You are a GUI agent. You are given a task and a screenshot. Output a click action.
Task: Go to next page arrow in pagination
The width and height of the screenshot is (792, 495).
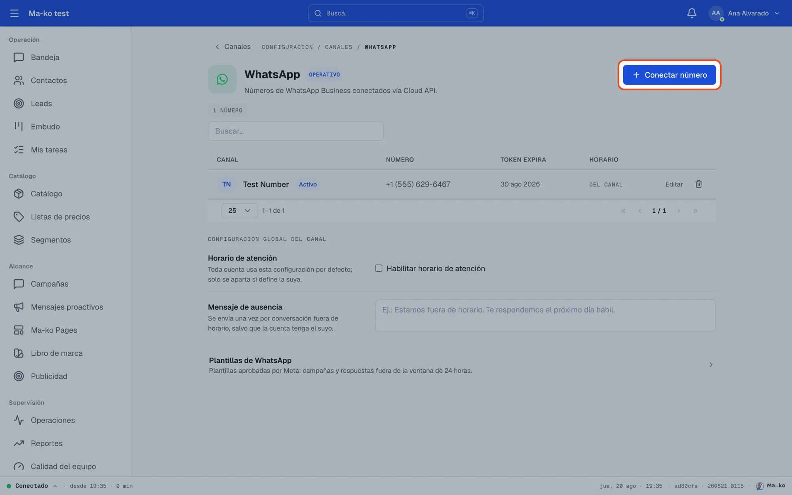pyautogui.click(x=679, y=211)
